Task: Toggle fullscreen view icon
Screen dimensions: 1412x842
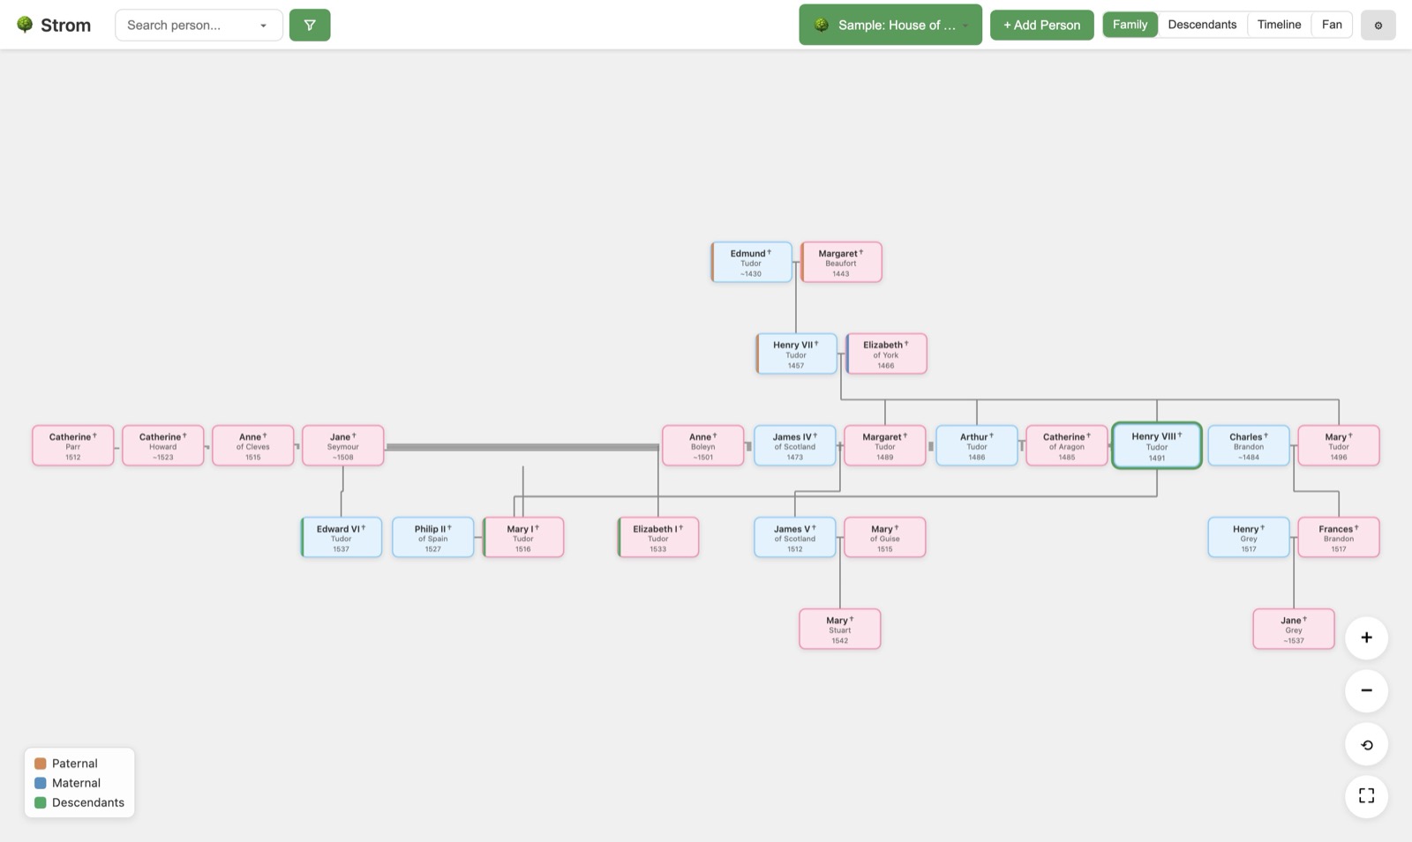Action: [1366, 796]
